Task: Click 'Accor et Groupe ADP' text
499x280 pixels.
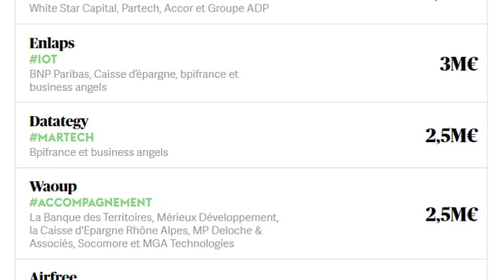Action: pyautogui.click(x=216, y=8)
